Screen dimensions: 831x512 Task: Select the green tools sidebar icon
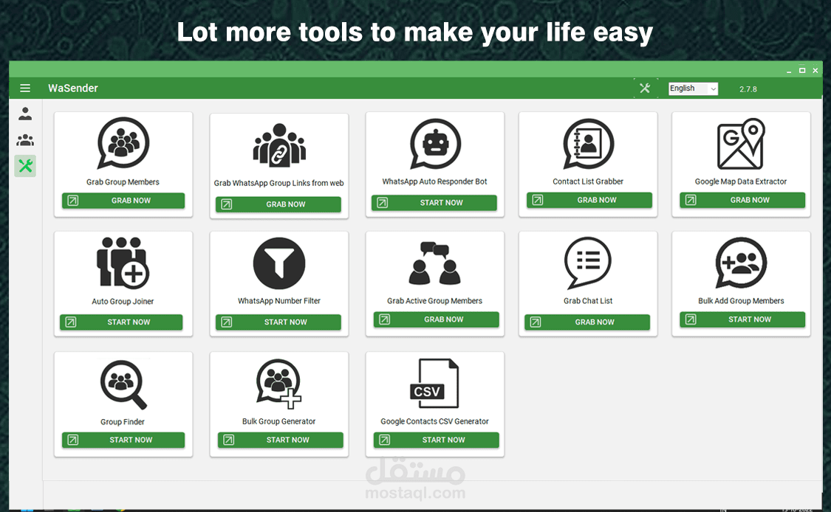point(25,166)
